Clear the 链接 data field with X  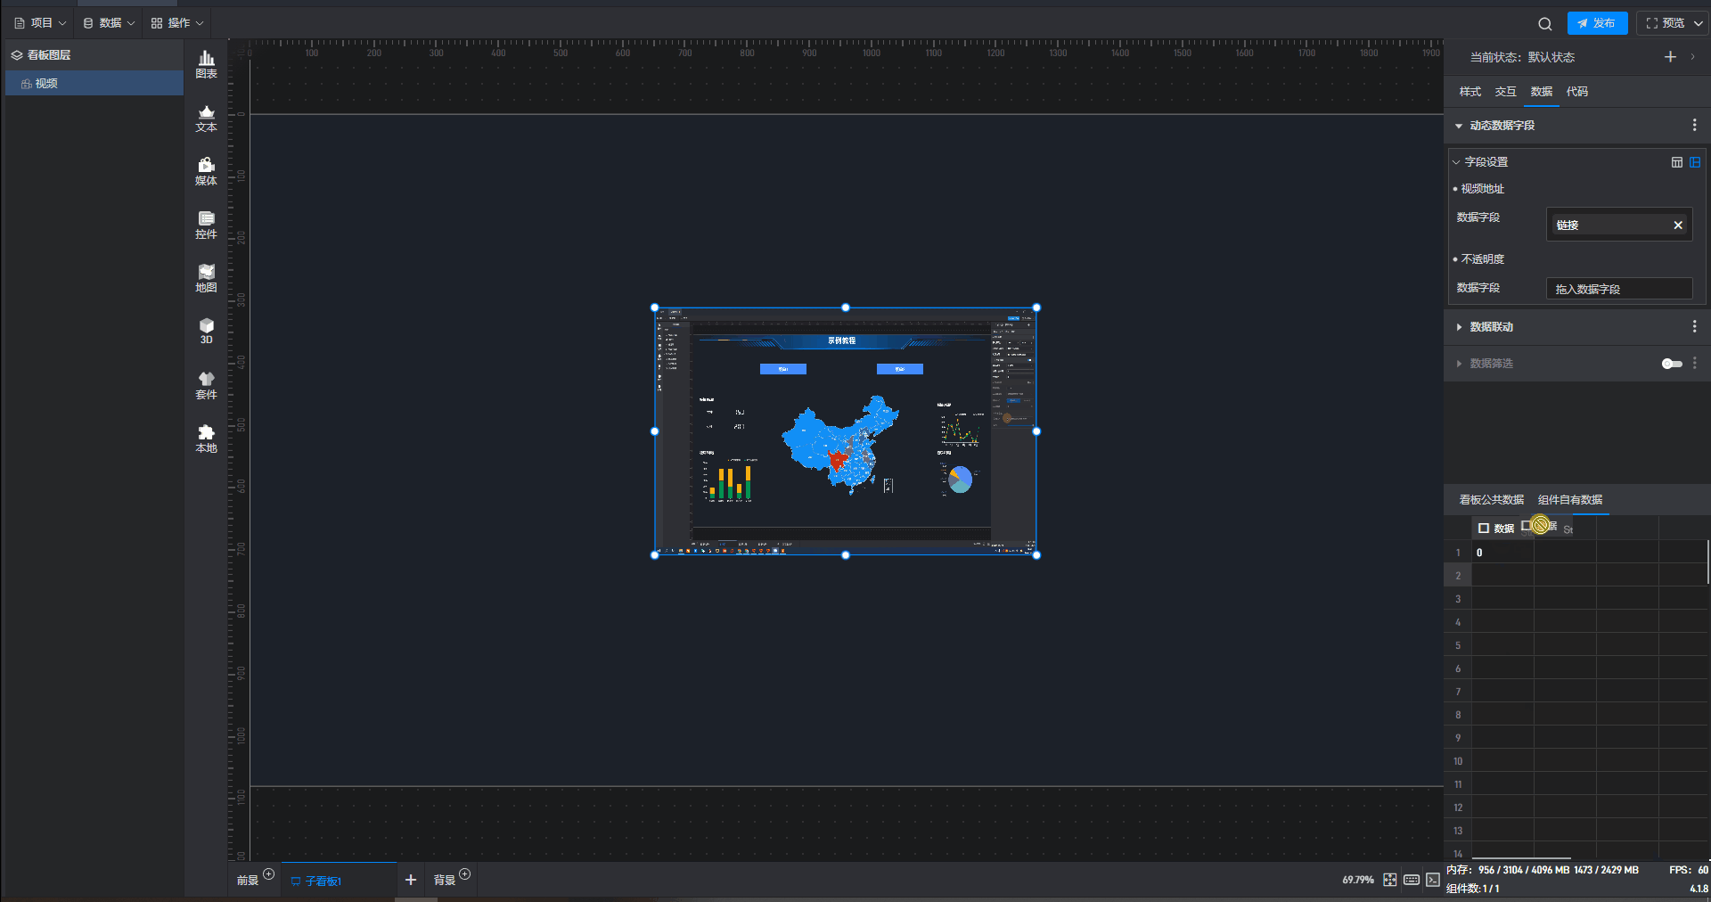(1678, 225)
